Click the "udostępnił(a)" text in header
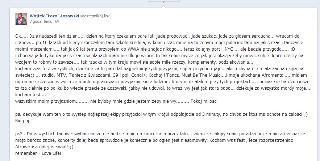320x161 pixels. 91,16
